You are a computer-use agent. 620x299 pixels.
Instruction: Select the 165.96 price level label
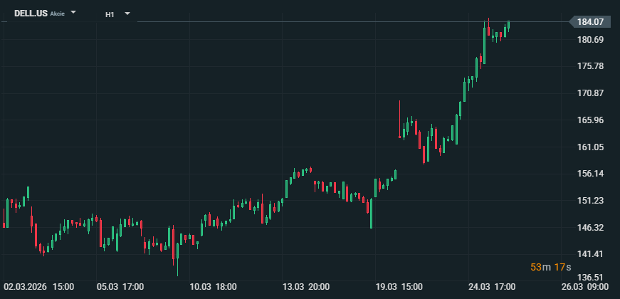coord(590,120)
